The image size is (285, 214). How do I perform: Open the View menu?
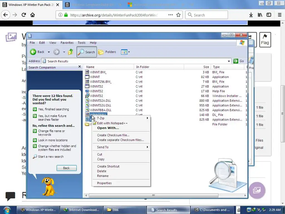[x=53, y=43]
